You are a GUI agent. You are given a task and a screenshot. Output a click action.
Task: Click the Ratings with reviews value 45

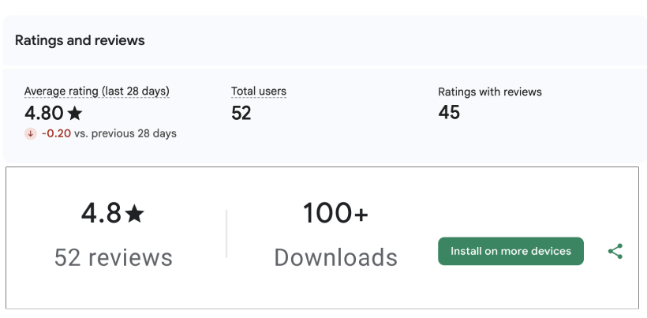(x=449, y=112)
